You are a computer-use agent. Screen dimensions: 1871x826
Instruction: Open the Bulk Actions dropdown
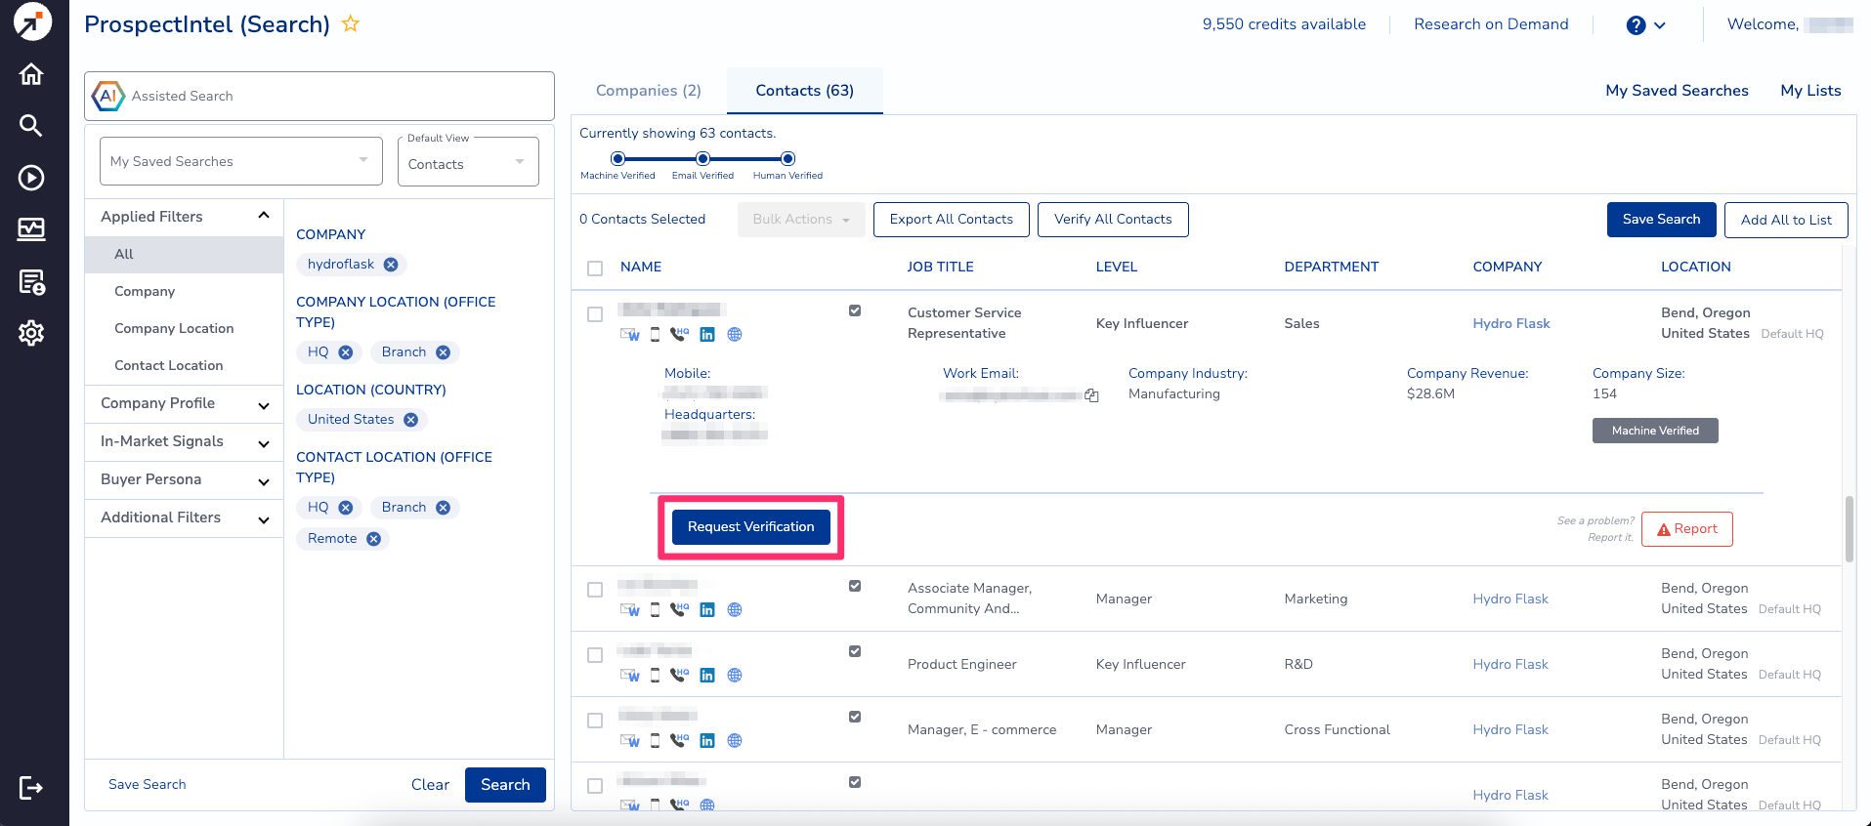(801, 220)
